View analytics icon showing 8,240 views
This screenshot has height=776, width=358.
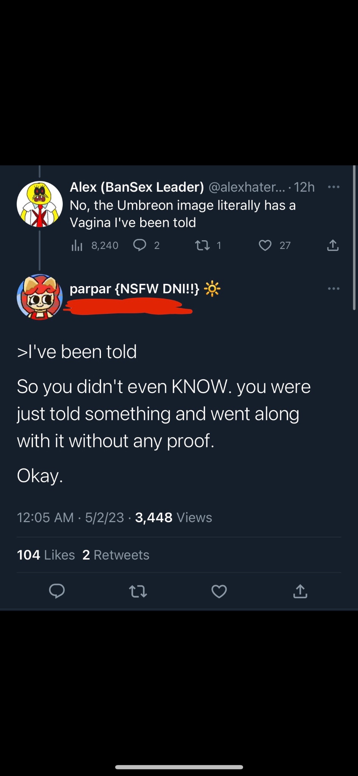tap(77, 246)
